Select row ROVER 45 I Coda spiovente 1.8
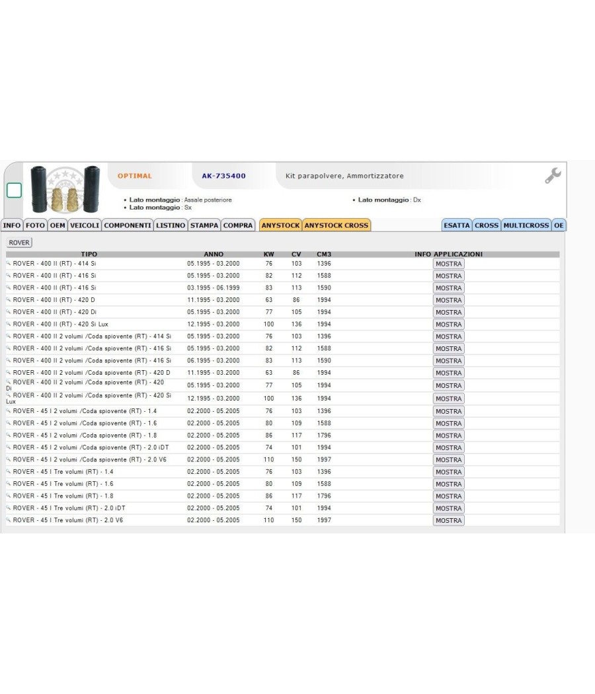This screenshot has width=595, height=694. (x=282, y=436)
